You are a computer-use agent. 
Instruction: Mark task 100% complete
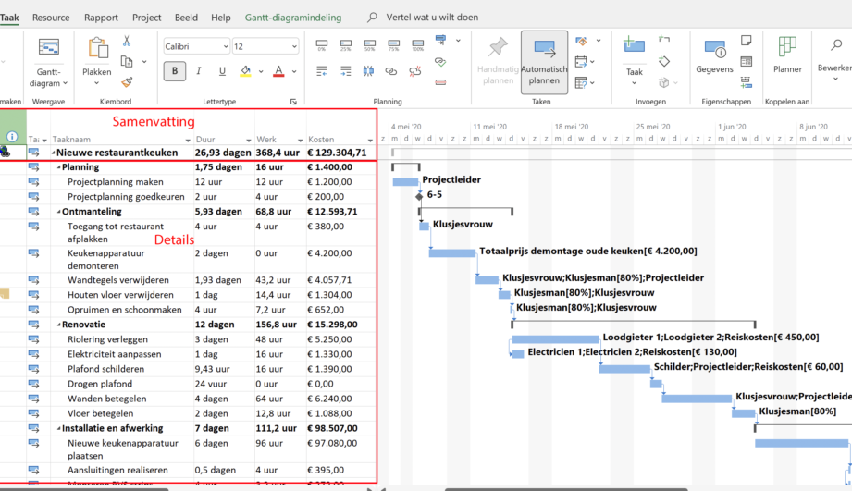pos(417,44)
